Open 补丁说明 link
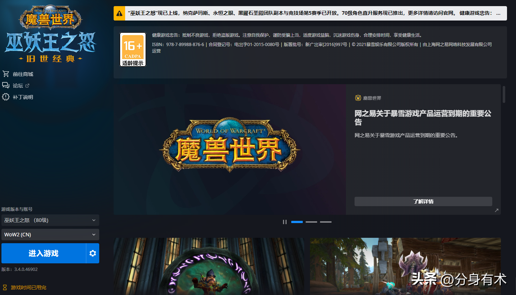Viewport: 516px width, 295px height. [x=23, y=97]
